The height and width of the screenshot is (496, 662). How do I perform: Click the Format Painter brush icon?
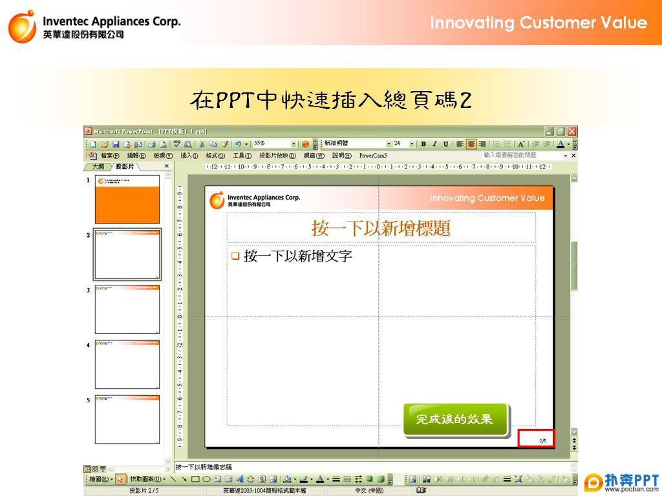(224, 144)
